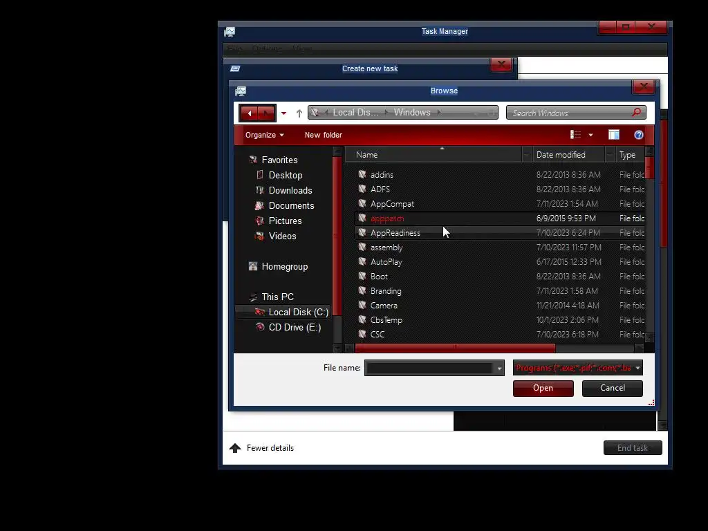Screen dimensions: 708x531
Task: Close the Browse dialog with X
Action: (x=644, y=86)
